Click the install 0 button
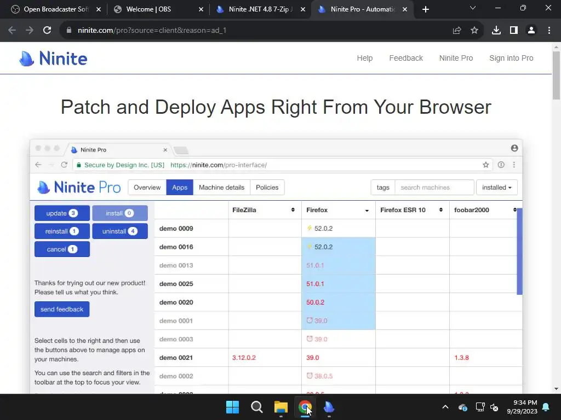Screen dimensions: 561x420 click(120, 213)
